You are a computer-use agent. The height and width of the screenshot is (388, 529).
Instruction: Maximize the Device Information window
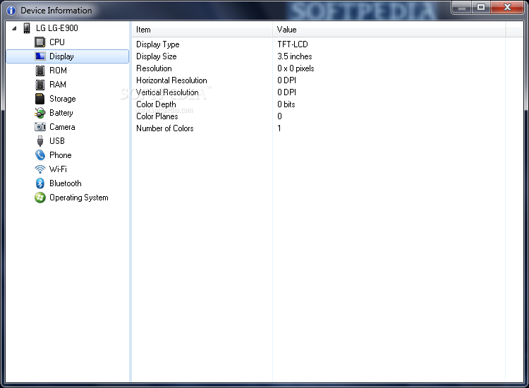481,8
